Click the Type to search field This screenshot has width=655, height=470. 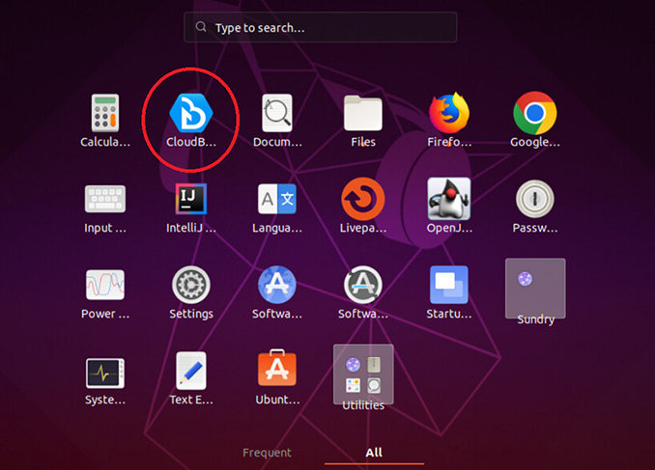click(x=321, y=27)
